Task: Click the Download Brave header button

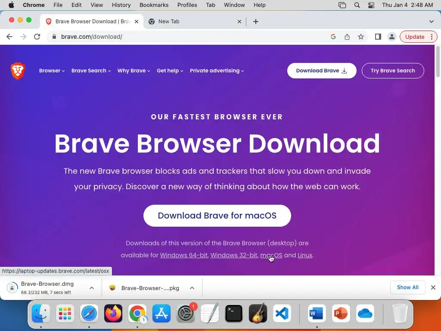Action: click(x=322, y=71)
